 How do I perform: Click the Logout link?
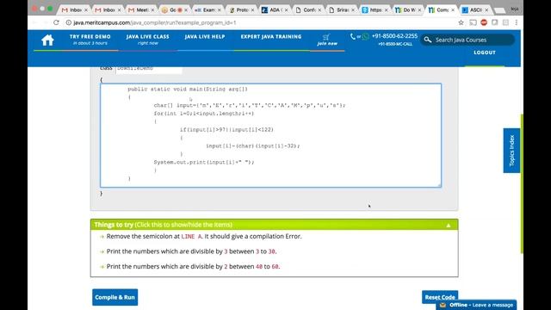click(x=485, y=53)
